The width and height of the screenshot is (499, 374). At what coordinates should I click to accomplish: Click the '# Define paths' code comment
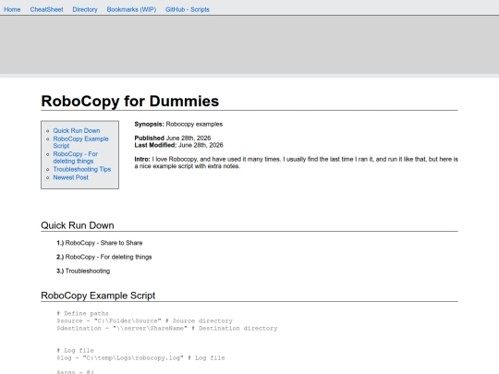(83, 314)
